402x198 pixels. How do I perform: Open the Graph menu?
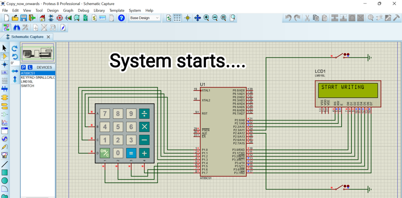coord(68,10)
